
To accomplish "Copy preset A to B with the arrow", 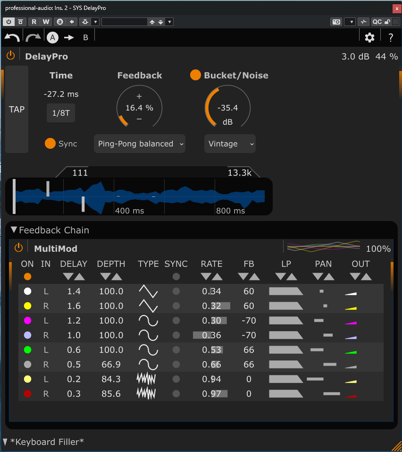I will coord(69,38).
